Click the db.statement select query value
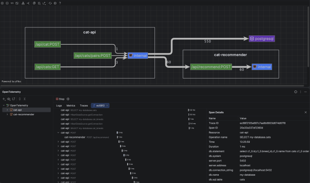The image size is (310, 183). tap(274, 151)
